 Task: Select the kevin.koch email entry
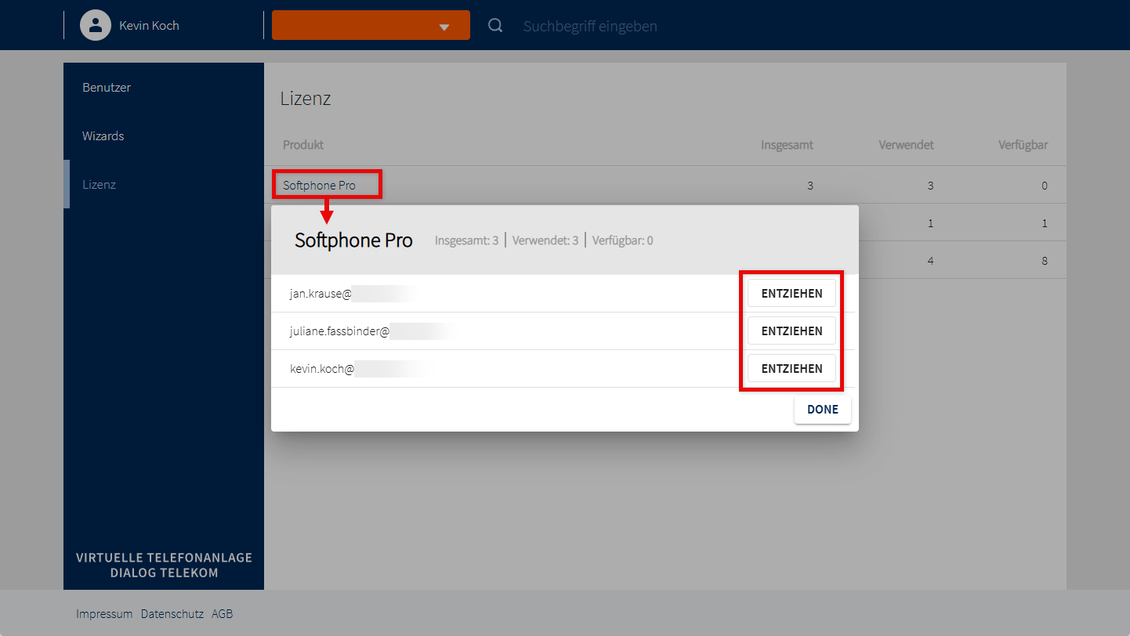tap(322, 369)
